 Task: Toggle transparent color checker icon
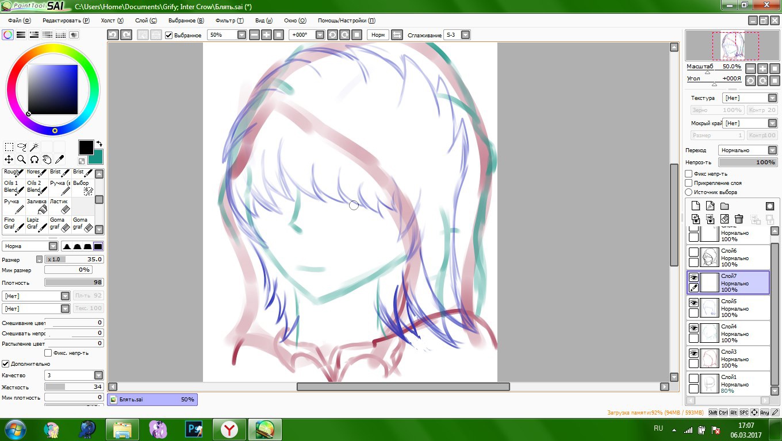(x=82, y=161)
